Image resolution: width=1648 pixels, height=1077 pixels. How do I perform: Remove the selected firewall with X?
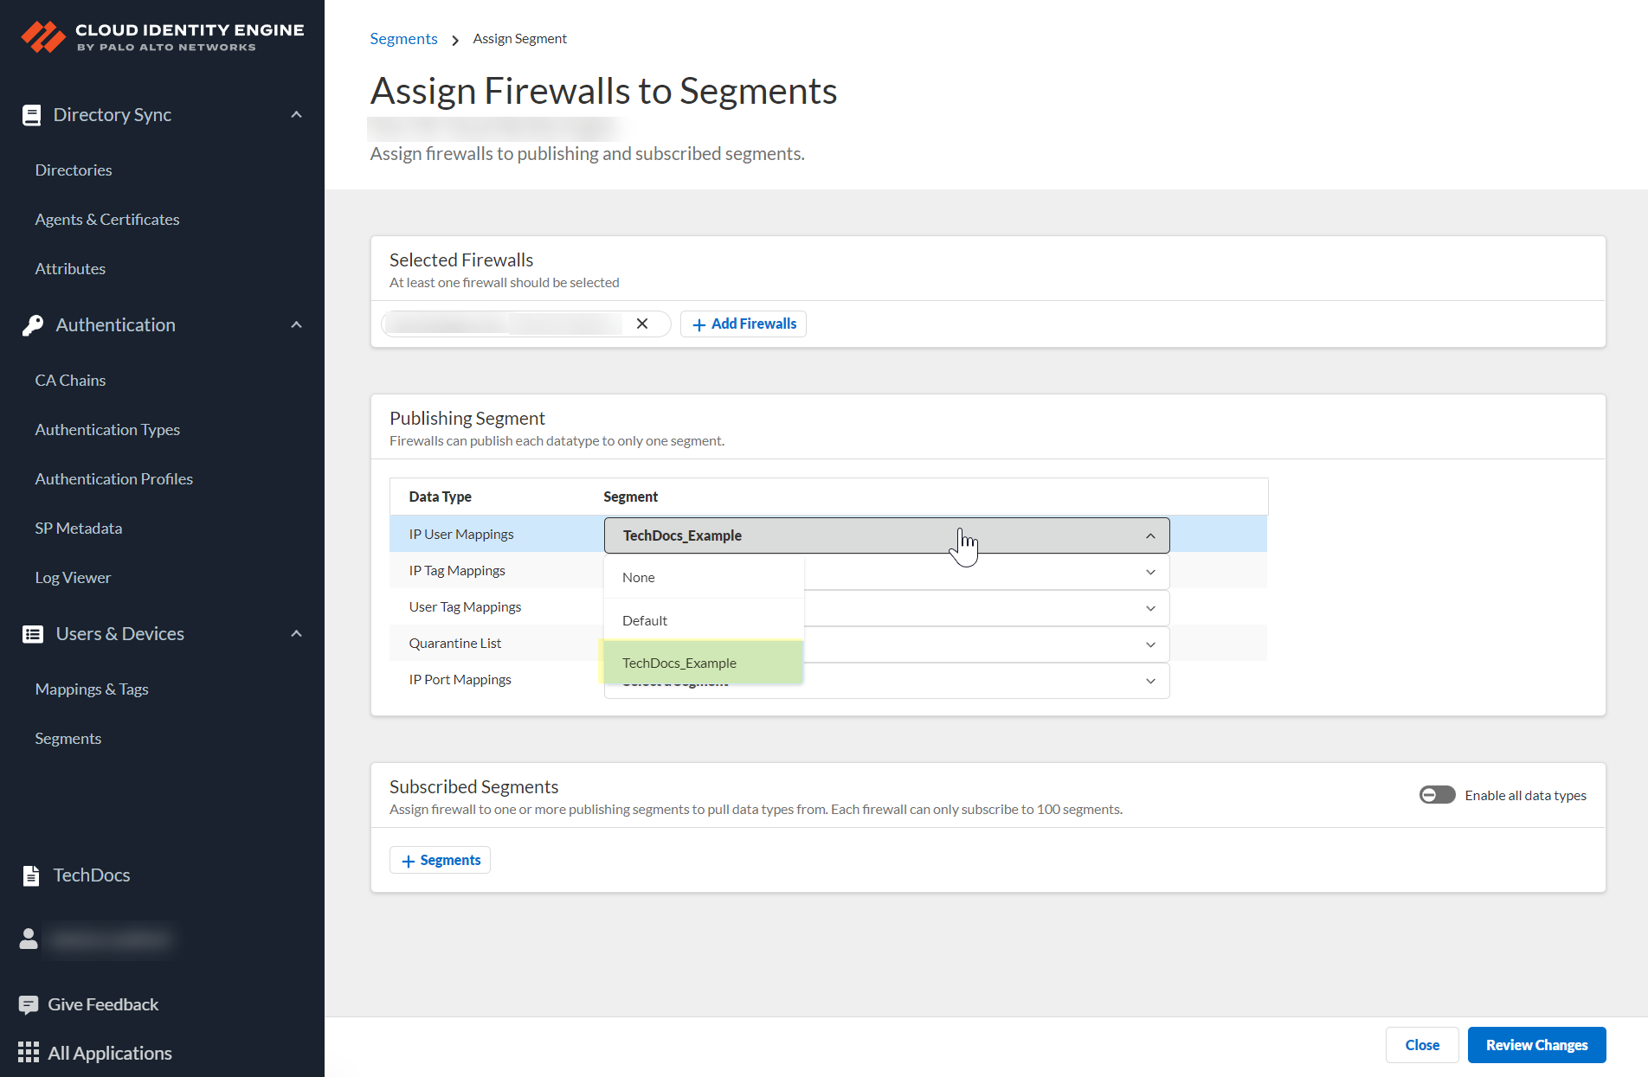642,324
